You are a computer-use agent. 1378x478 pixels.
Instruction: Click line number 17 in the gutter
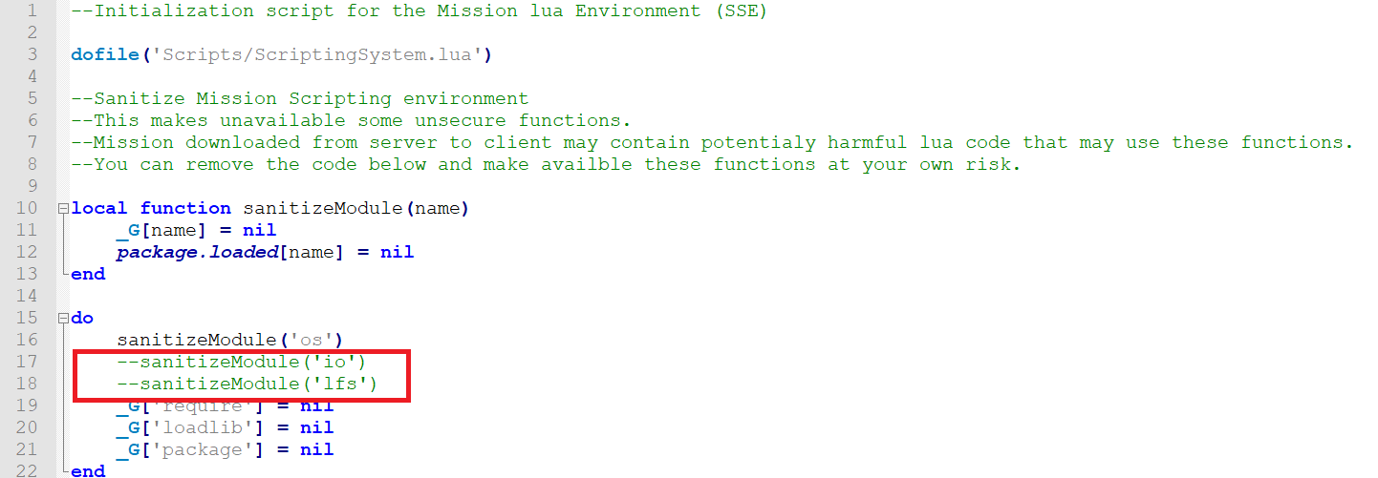tap(27, 363)
